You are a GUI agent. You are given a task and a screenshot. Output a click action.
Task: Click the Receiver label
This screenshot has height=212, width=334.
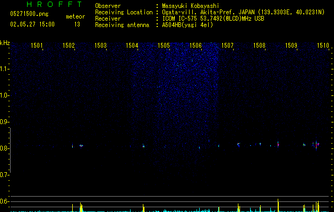click(108, 19)
